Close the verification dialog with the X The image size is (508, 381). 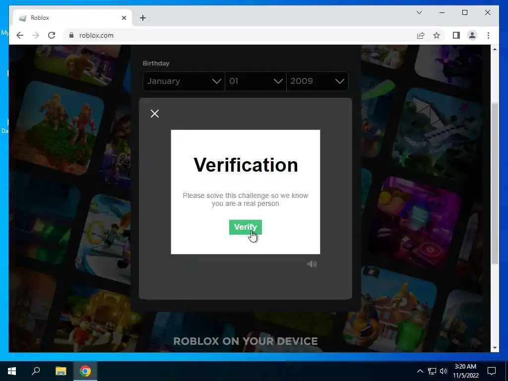155,114
